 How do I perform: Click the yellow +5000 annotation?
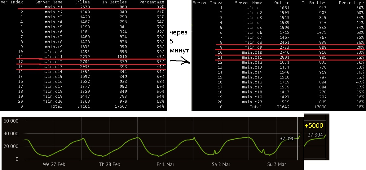tap(314, 126)
